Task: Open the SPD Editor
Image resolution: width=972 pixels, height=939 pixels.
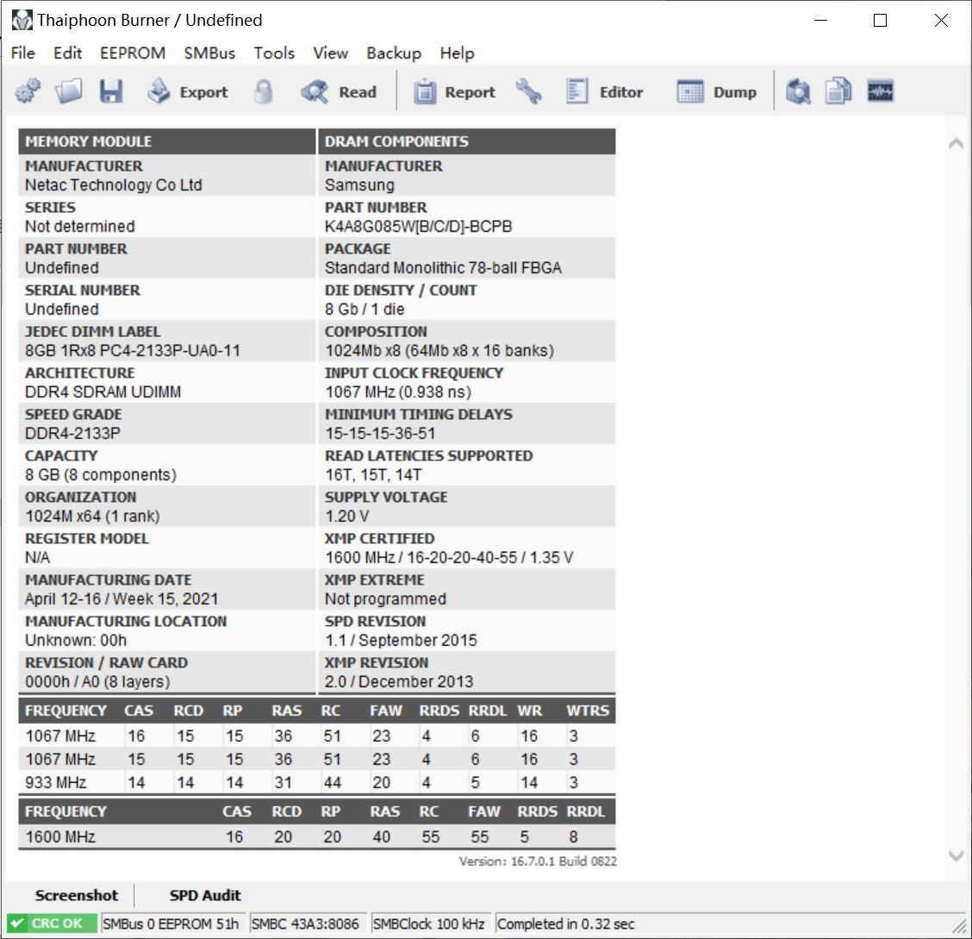Action: pos(604,91)
